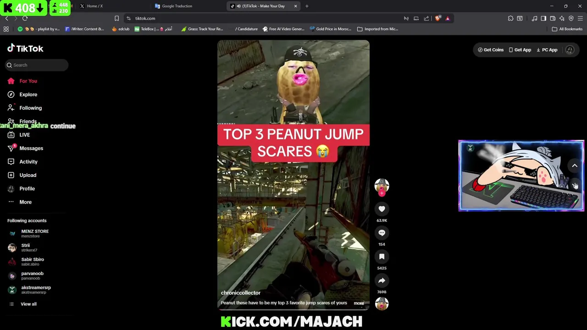Click the TikTok search field
The width and height of the screenshot is (587, 330).
pyautogui.click(x=37, y=65)
